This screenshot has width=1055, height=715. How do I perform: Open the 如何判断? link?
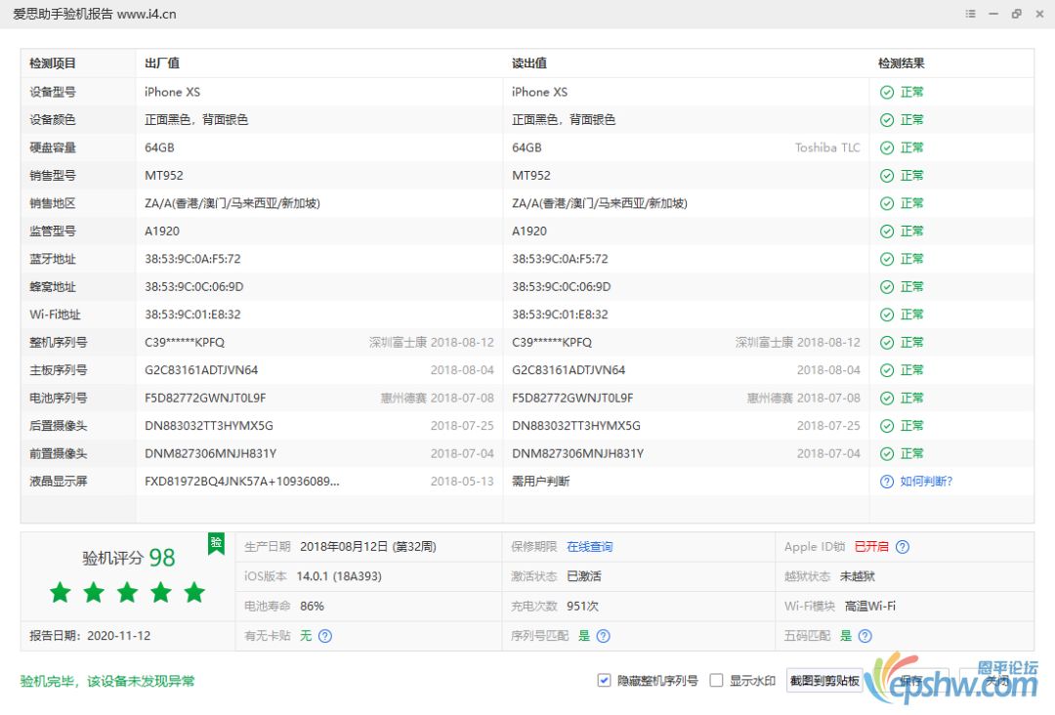coord(926,482)
